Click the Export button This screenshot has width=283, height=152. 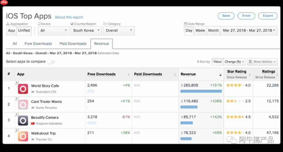click(x=268, y=16)
